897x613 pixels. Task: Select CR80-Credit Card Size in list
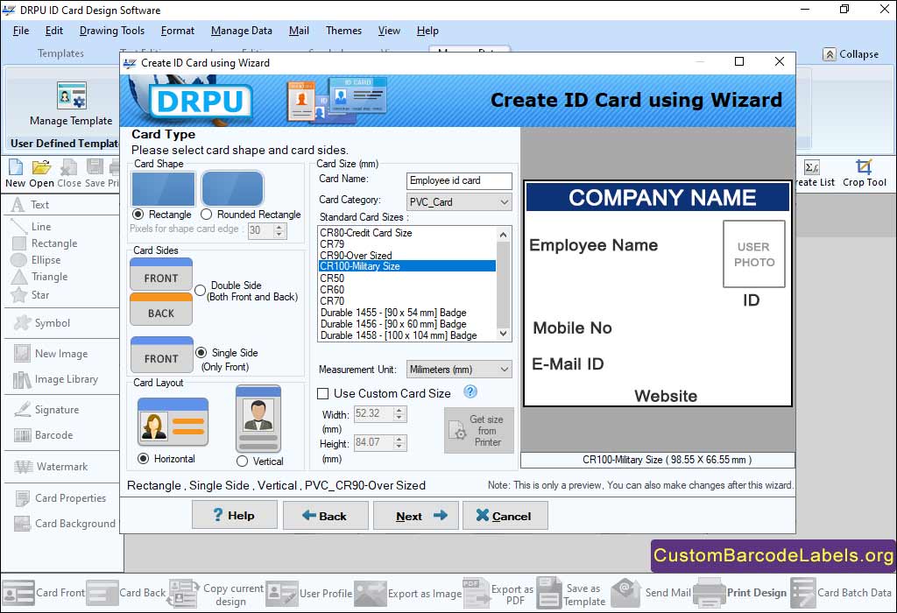(406, 233)
